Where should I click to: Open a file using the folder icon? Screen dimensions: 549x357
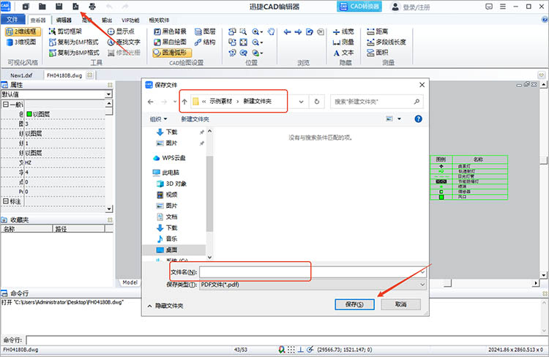coord(42,7)
